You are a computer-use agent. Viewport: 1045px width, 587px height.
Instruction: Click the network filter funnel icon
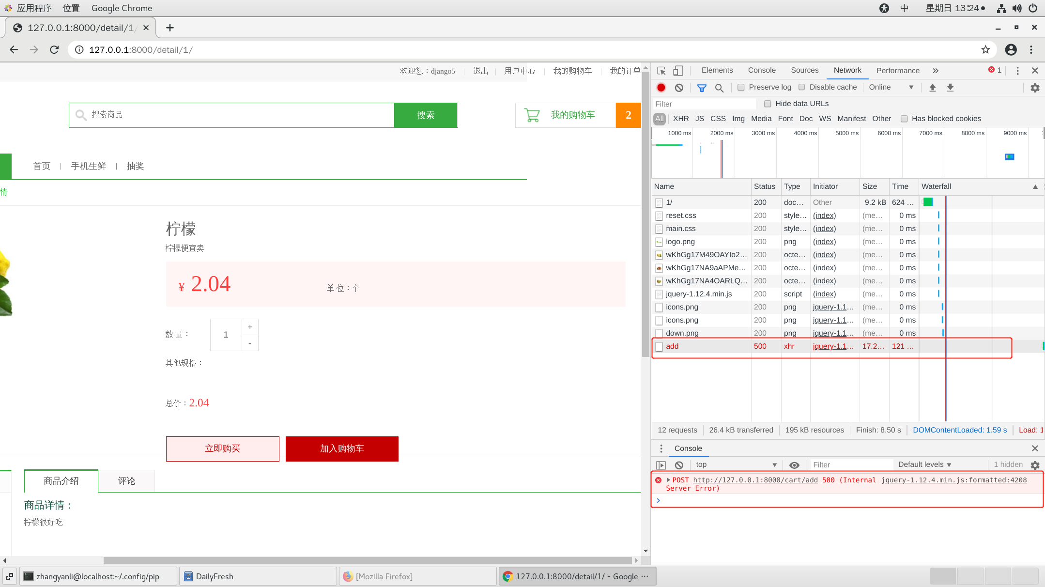click(701, 88)
